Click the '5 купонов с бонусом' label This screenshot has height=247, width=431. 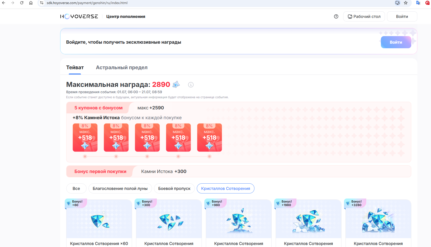click(98, 108)
